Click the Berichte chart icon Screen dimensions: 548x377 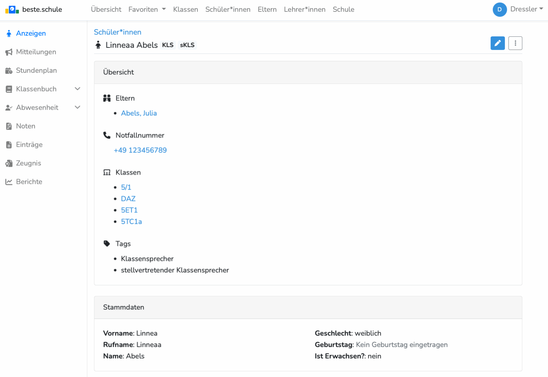[x=9, y=182]
